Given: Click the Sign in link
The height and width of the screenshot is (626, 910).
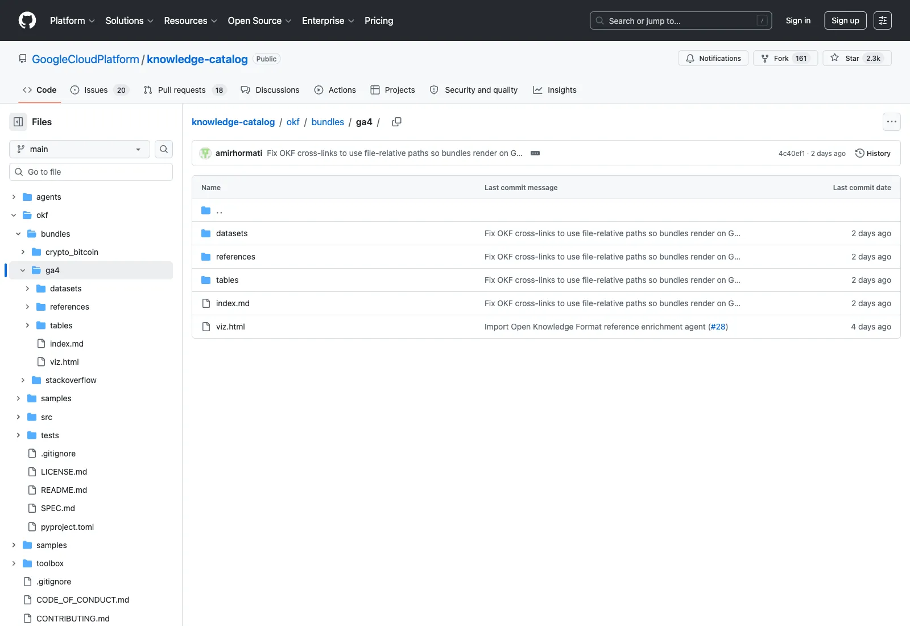Looking at the screenshot, I should pos(798,20).
